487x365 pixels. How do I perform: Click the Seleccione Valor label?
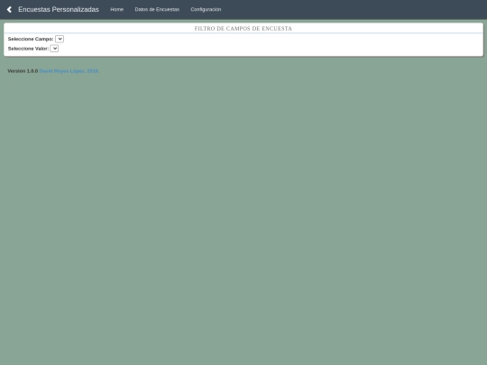click(28, 49)
